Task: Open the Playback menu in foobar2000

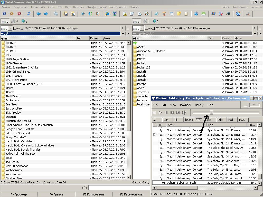Action: (x=185, y=105)
